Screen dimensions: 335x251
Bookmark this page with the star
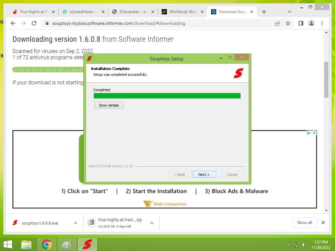[288, 23]
